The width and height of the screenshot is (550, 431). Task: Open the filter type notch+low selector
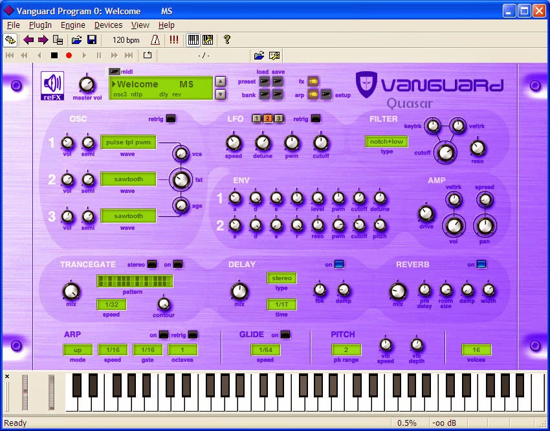click(386, 142)
